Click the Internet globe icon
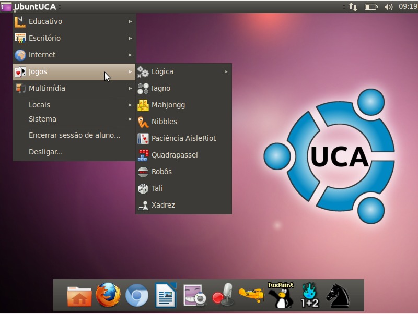The image size is (418, 314). point(20,55)
